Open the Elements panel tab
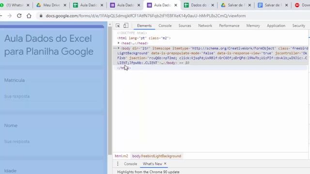The height and width of the screenshot is (174, 310). point(144,26)
